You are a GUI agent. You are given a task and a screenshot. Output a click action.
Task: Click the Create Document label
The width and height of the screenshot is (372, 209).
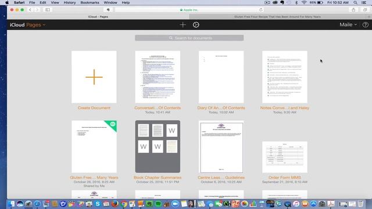pos(94,108)
